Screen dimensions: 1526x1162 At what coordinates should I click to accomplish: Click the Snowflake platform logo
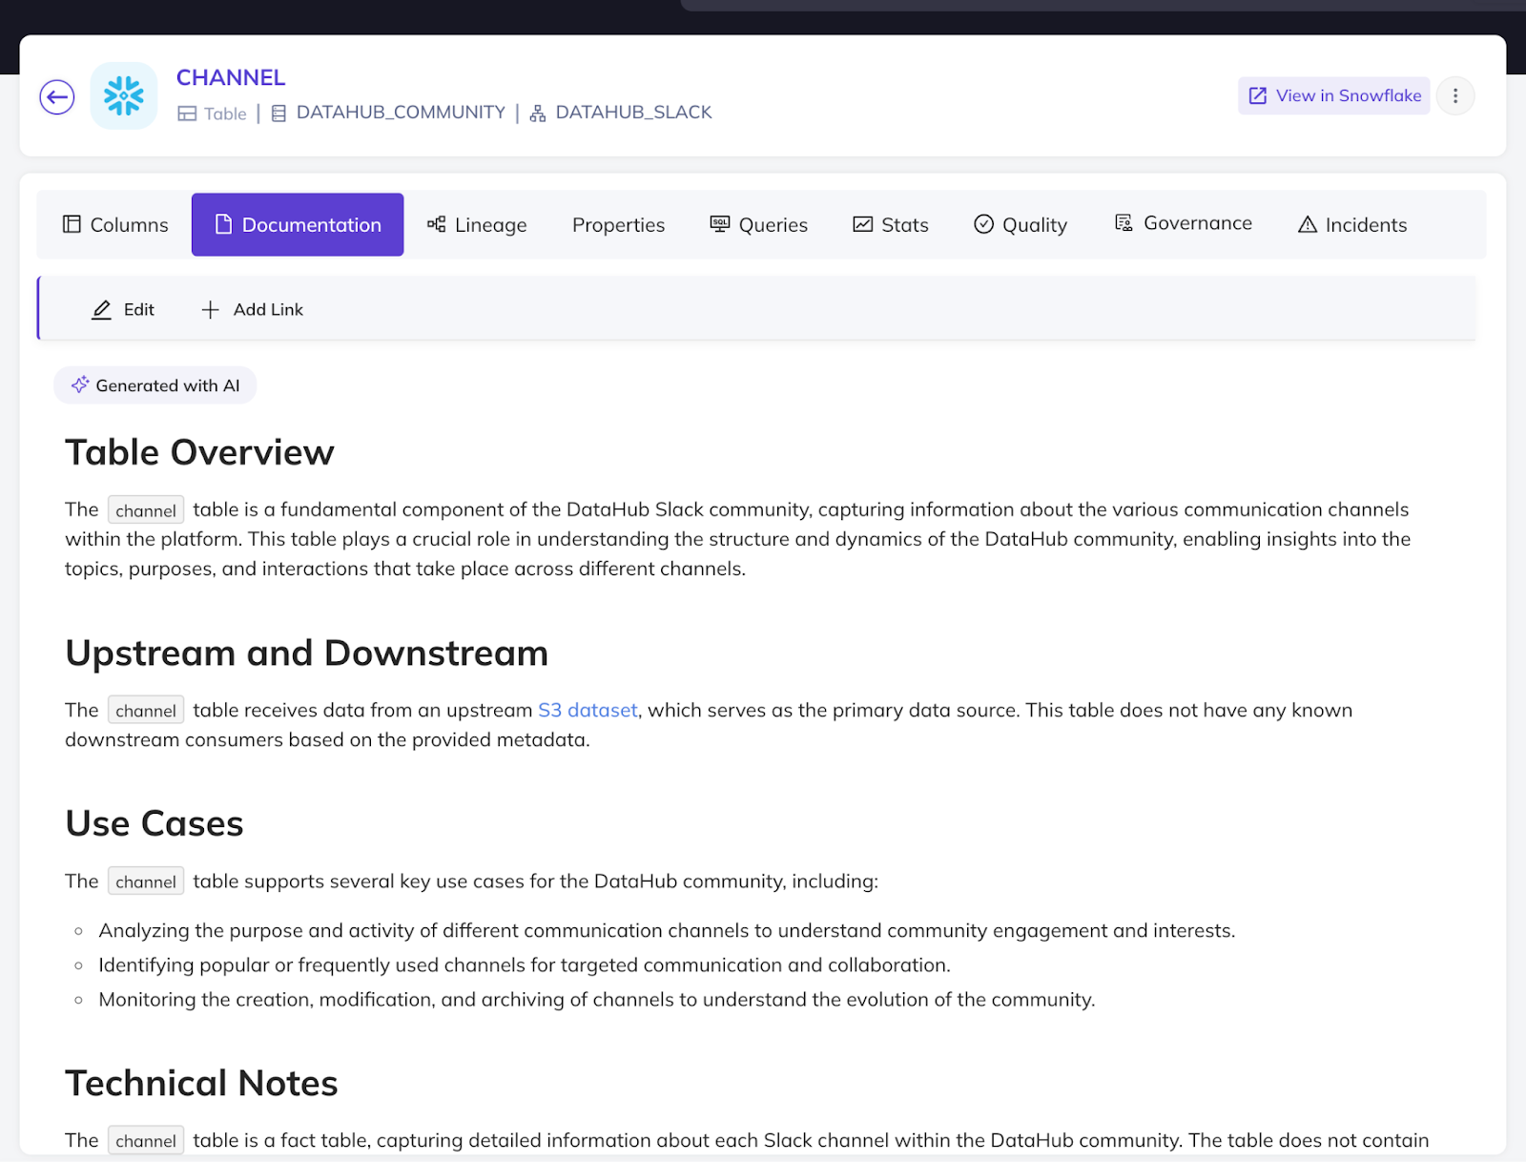(124, 95)
